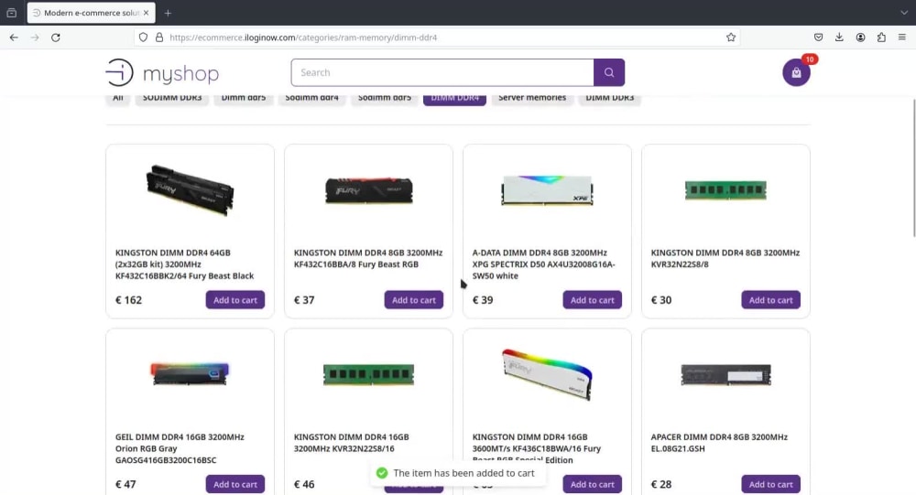
Task: Open Kingston KF432C16BBA/8 Fury Beast RGB title
Action: 368,259
